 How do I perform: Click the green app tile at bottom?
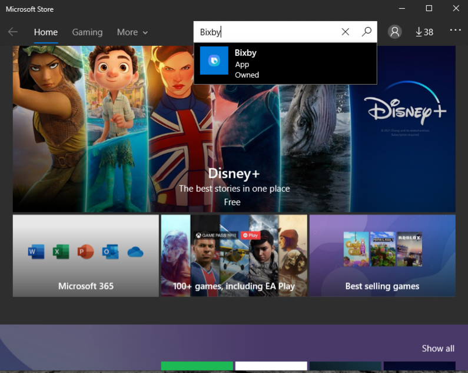197,366
